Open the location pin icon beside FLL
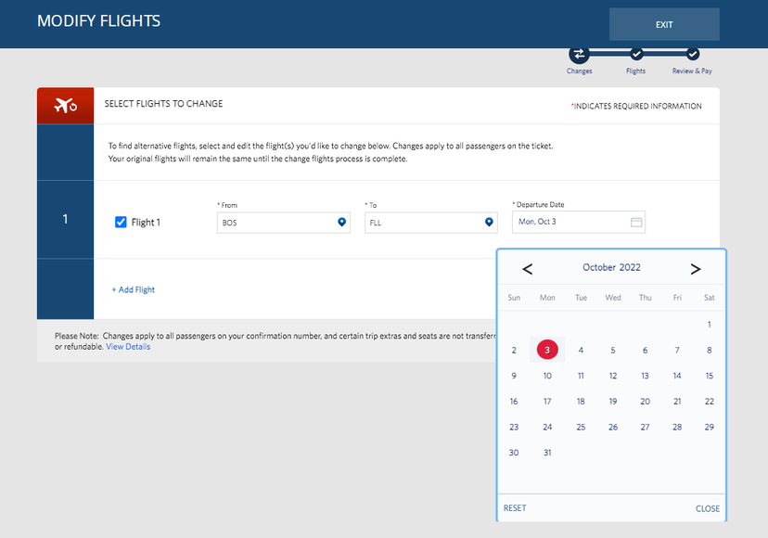The height and width of the screenshot is (538, 768). point(489,222)
